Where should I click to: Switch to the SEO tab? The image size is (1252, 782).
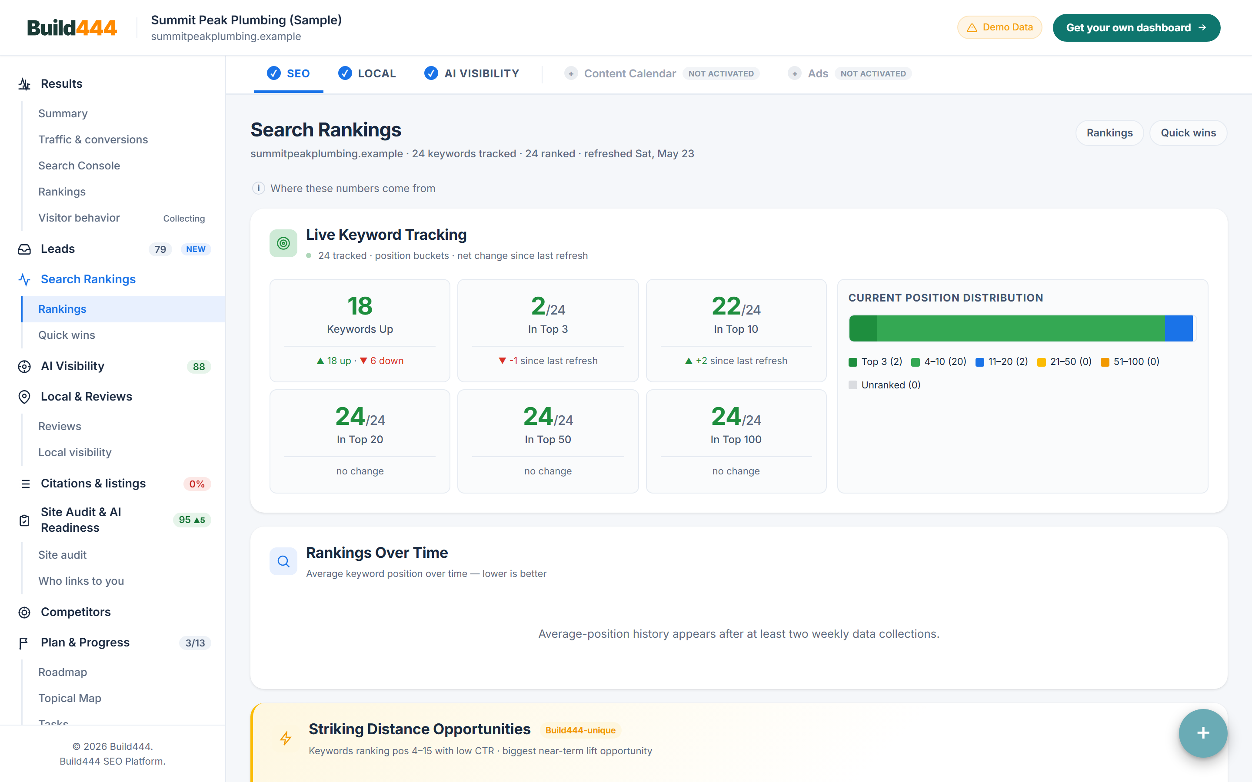tap(288, 74)
